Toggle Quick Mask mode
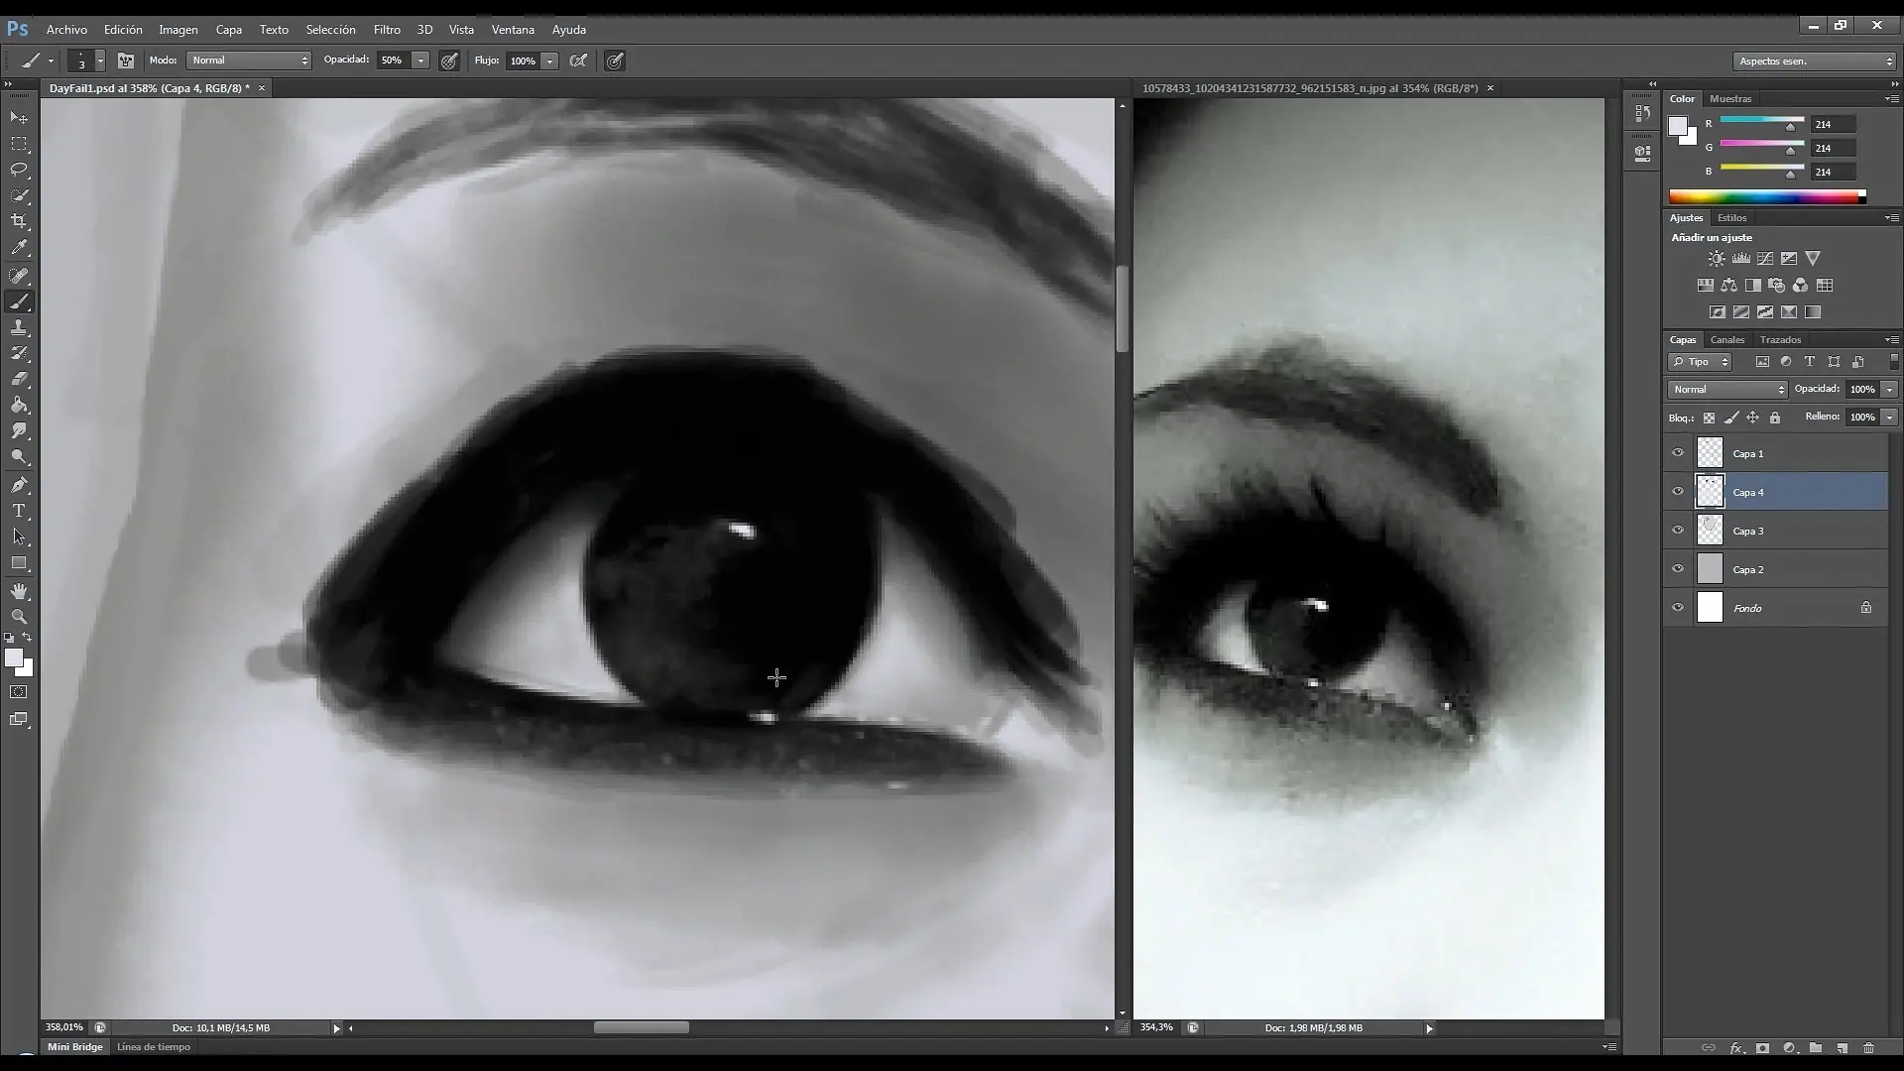This screenshot has width=1904, height=1071. (19, 692)
